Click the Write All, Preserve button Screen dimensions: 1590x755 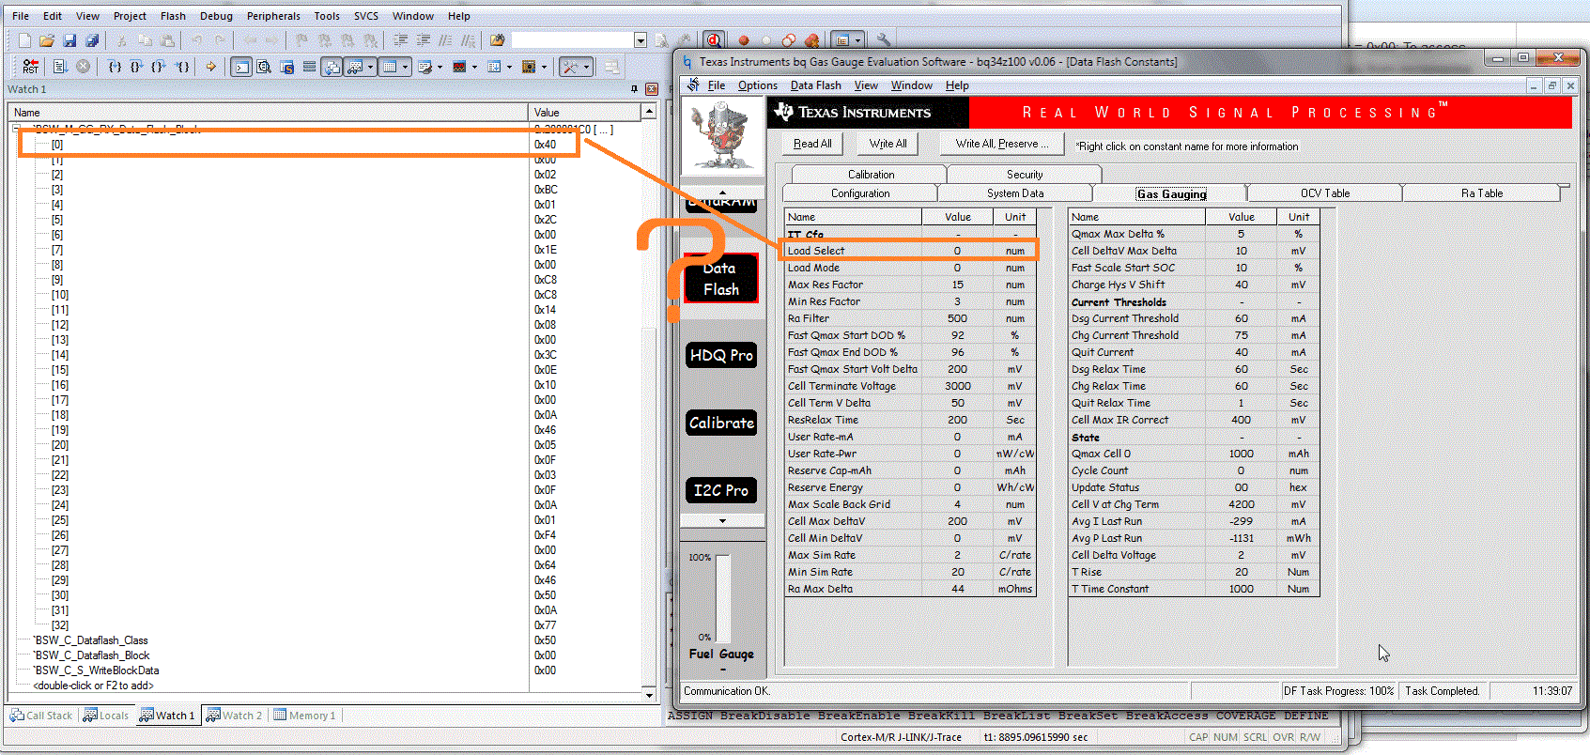[1002, 144]
